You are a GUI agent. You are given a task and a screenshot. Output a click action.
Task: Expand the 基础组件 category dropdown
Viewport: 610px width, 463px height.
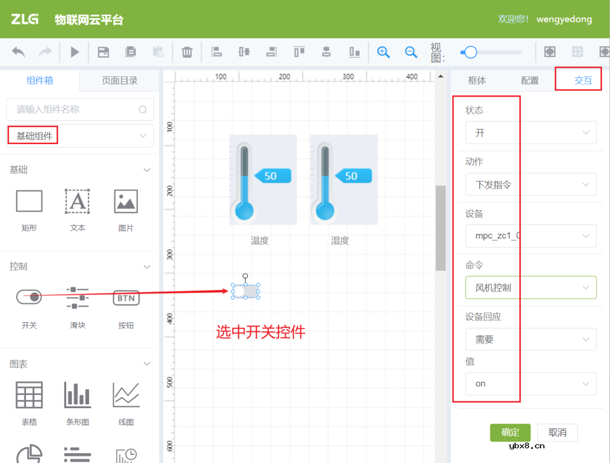tap(80, 136)
